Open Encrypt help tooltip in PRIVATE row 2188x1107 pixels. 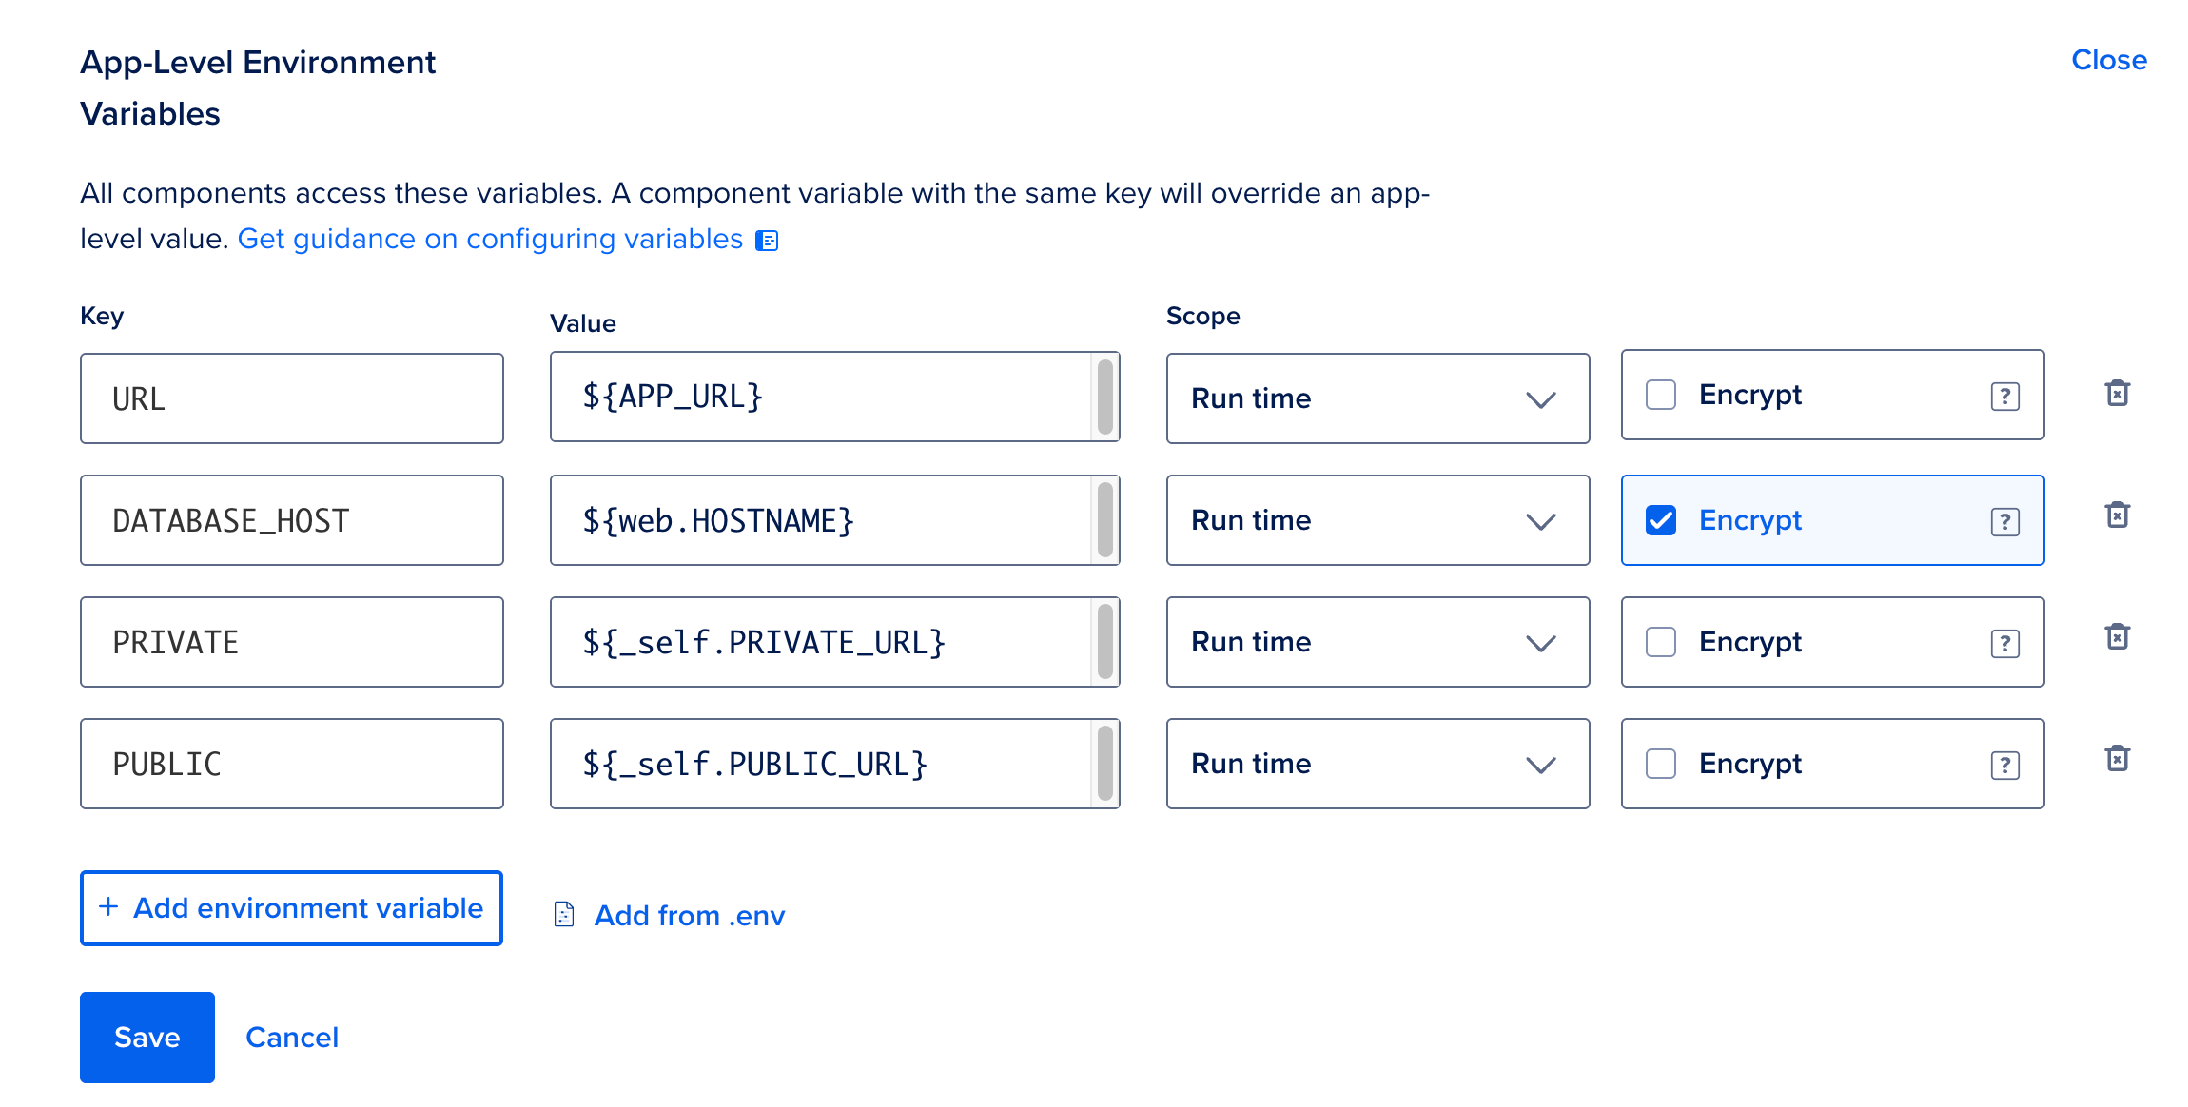point(2004,643)
